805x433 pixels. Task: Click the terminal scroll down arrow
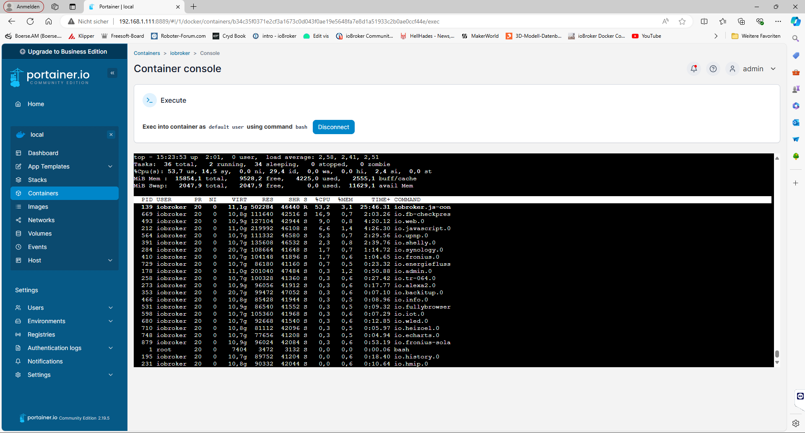click(777, 363)
